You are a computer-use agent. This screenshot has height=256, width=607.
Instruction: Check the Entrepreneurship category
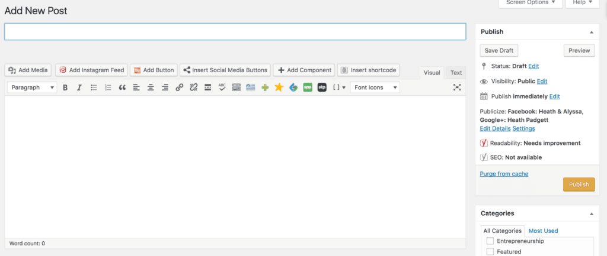pos(490,241)
